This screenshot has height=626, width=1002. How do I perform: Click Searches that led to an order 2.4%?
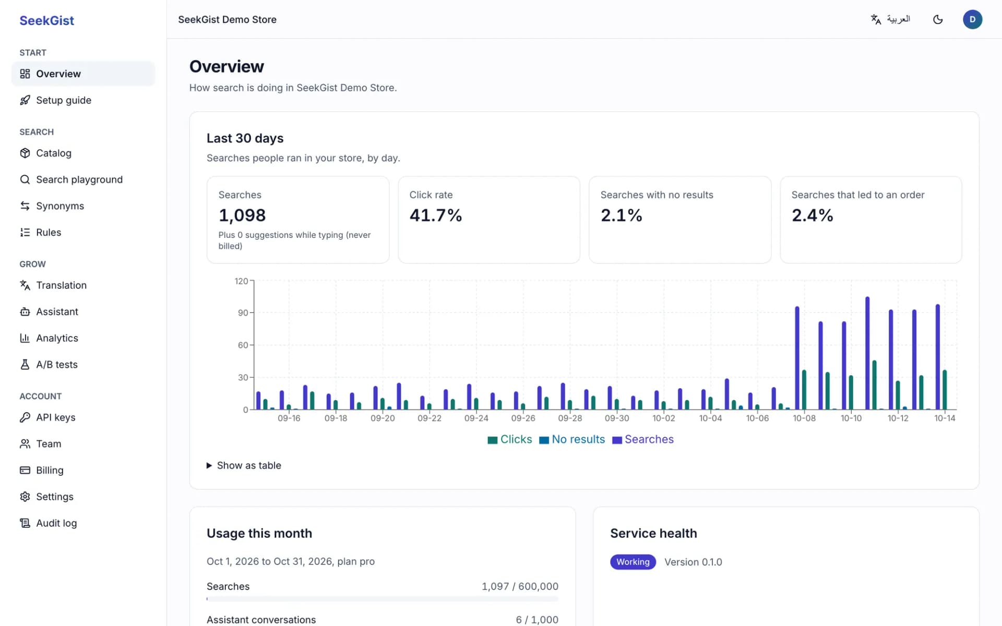812,215
